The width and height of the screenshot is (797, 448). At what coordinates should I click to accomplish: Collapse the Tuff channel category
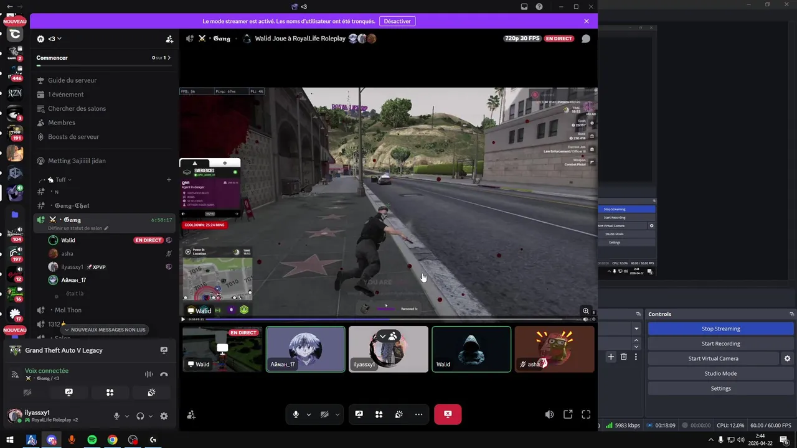coord(60,180)
